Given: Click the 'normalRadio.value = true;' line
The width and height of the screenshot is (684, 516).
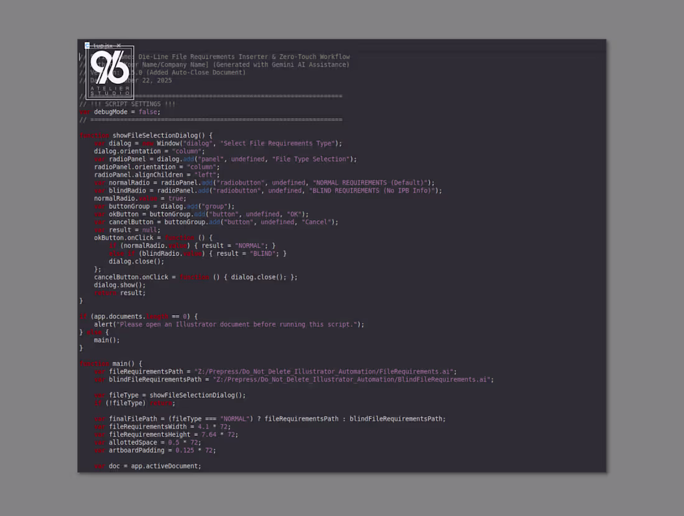Looking at the screenshot, I should 140,198.
